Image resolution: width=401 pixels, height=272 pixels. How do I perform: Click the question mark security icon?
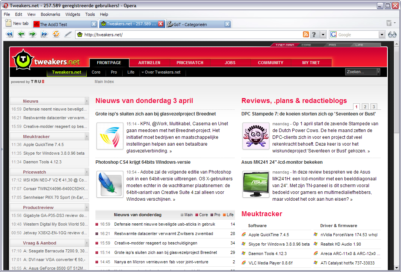pyautogui.click(x=315, y=34)
